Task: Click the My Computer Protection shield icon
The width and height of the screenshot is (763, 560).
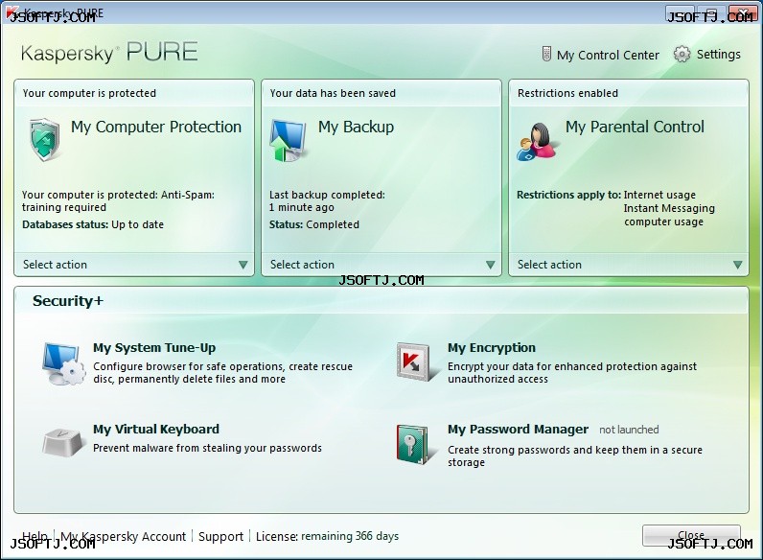Action: (x=45, y=139)
